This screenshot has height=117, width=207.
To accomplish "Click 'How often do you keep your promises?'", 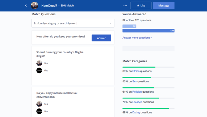I will tap(61, 36).
